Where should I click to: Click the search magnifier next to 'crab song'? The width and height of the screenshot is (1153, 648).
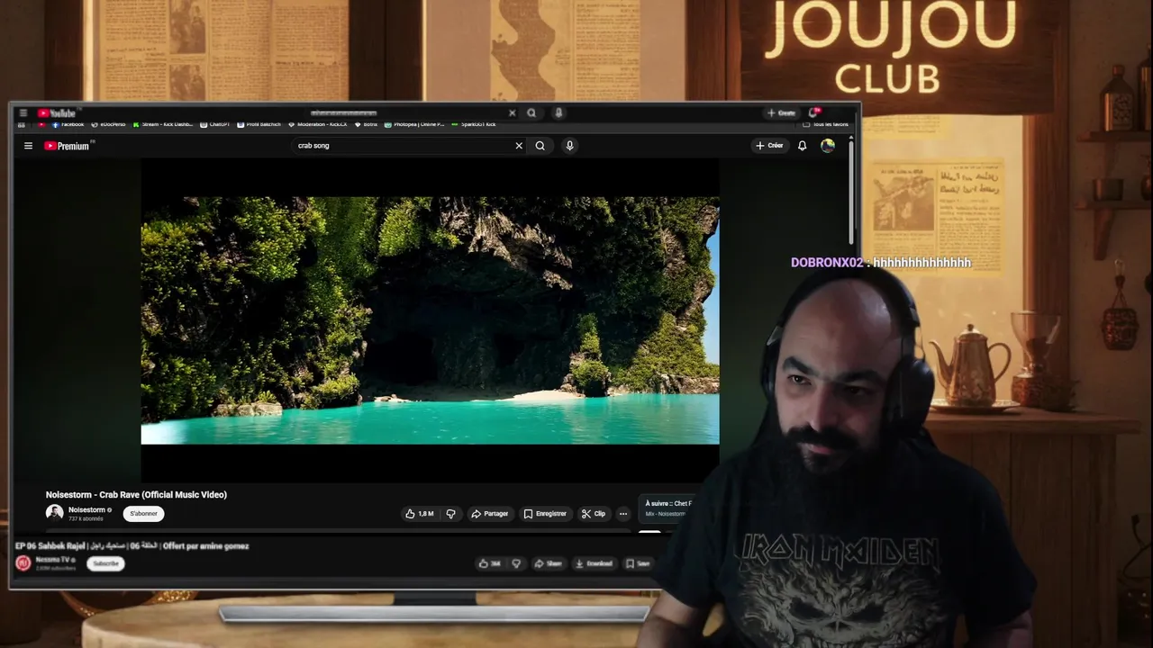540,146
